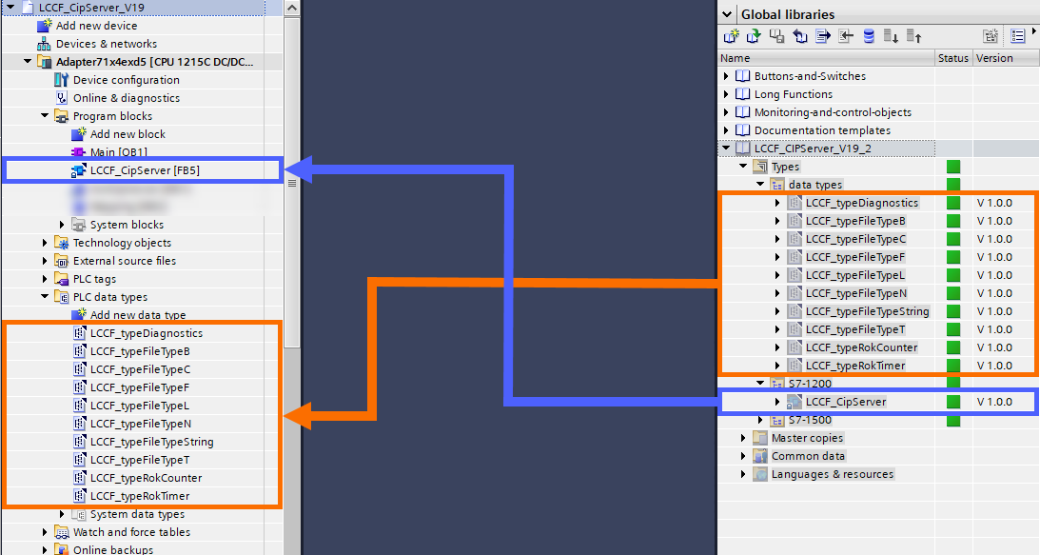Click the Languages & resources folder icon
The width and height of the screenshot is (1040, 555).
[760, 474]
